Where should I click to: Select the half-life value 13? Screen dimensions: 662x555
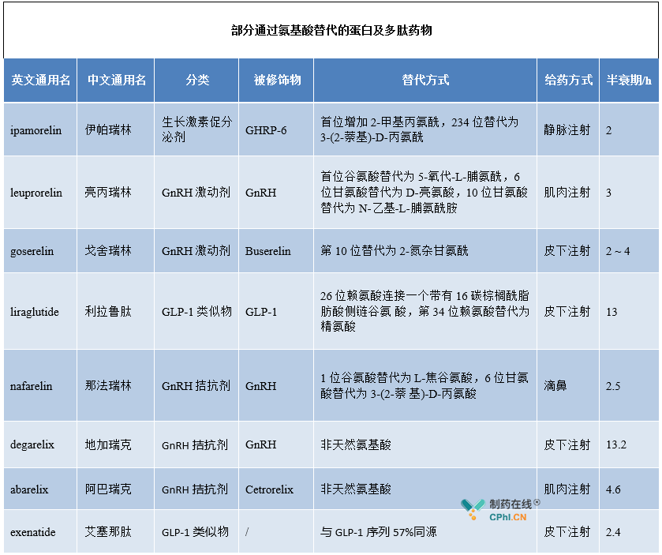click(x=612, y=312)
